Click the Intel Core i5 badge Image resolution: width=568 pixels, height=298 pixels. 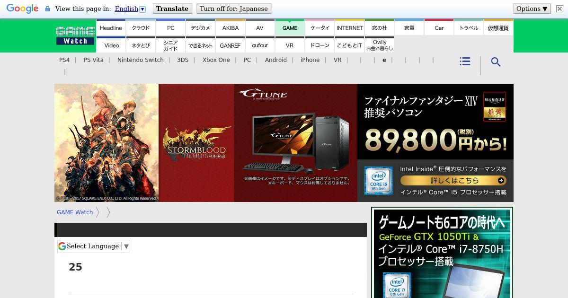378,180
